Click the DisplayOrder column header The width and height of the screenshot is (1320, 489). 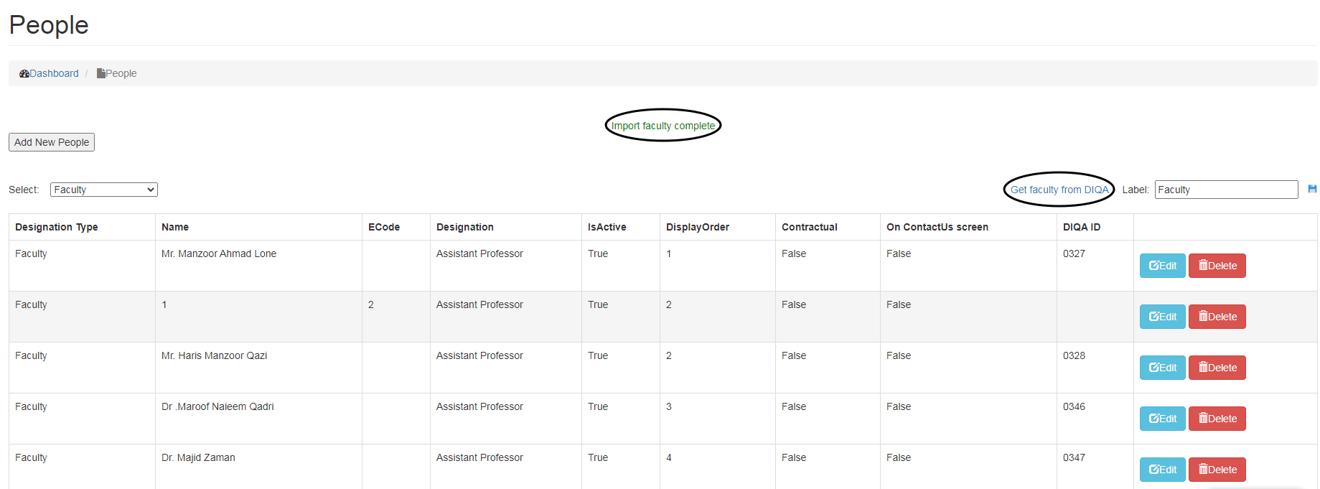[x=697, y=227]
